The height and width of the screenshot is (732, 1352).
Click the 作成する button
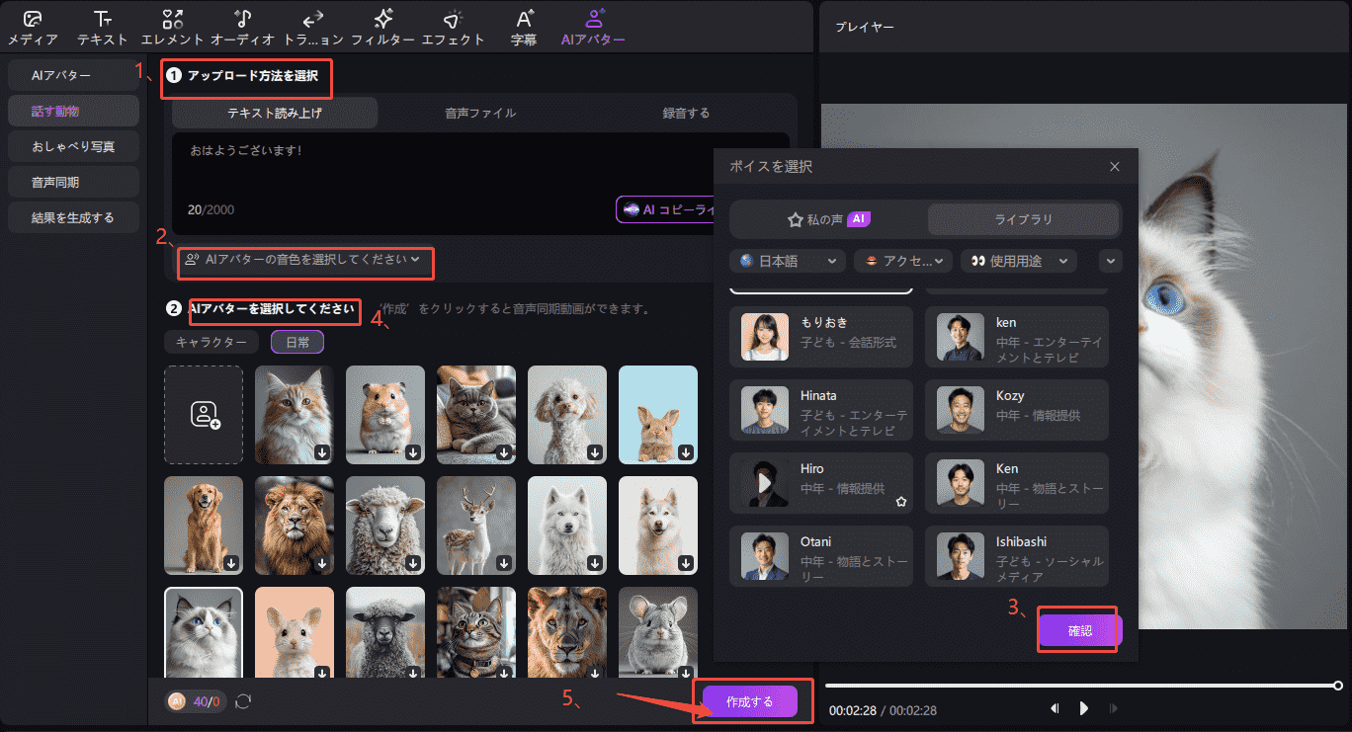[x=752, y=700]
